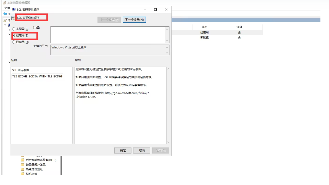Click the SSL 密码套件顺序 policy icon

click(13, 18)
